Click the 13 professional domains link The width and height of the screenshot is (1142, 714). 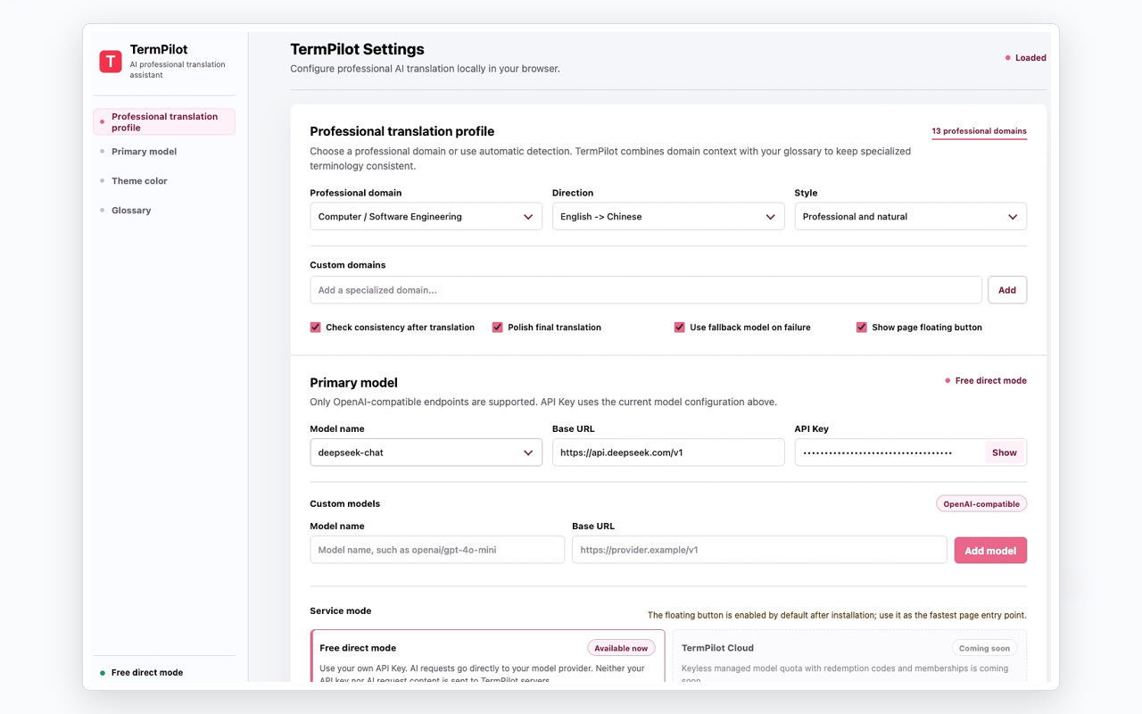[x=979, y=131]
